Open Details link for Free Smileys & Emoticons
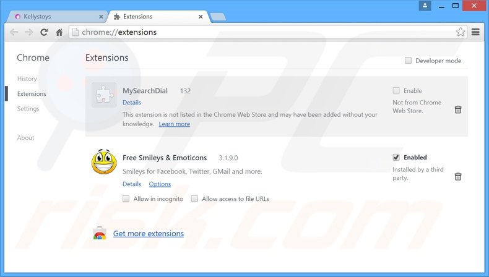The image size is (489, 277). 132,184
